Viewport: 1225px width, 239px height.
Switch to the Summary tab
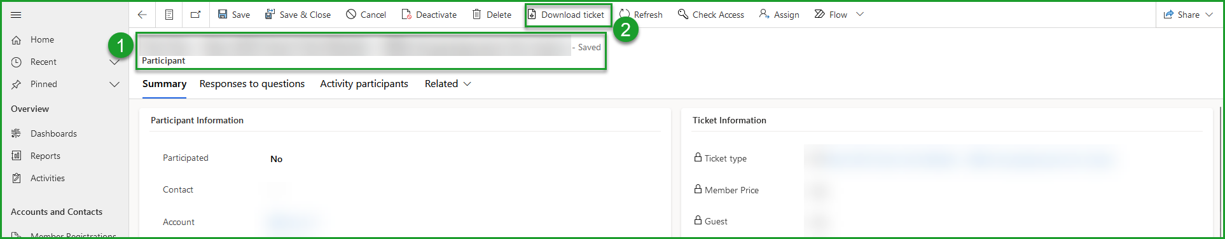click(164, 84)
